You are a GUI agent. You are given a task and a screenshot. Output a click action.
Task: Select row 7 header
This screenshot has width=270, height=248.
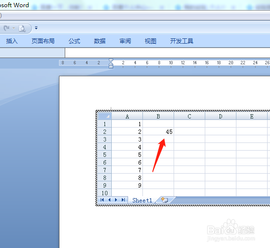105,170
